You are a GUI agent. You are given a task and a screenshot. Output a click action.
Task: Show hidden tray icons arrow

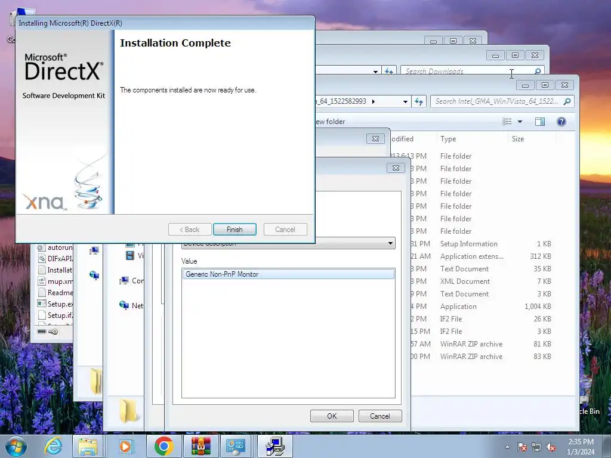point(507,447)
